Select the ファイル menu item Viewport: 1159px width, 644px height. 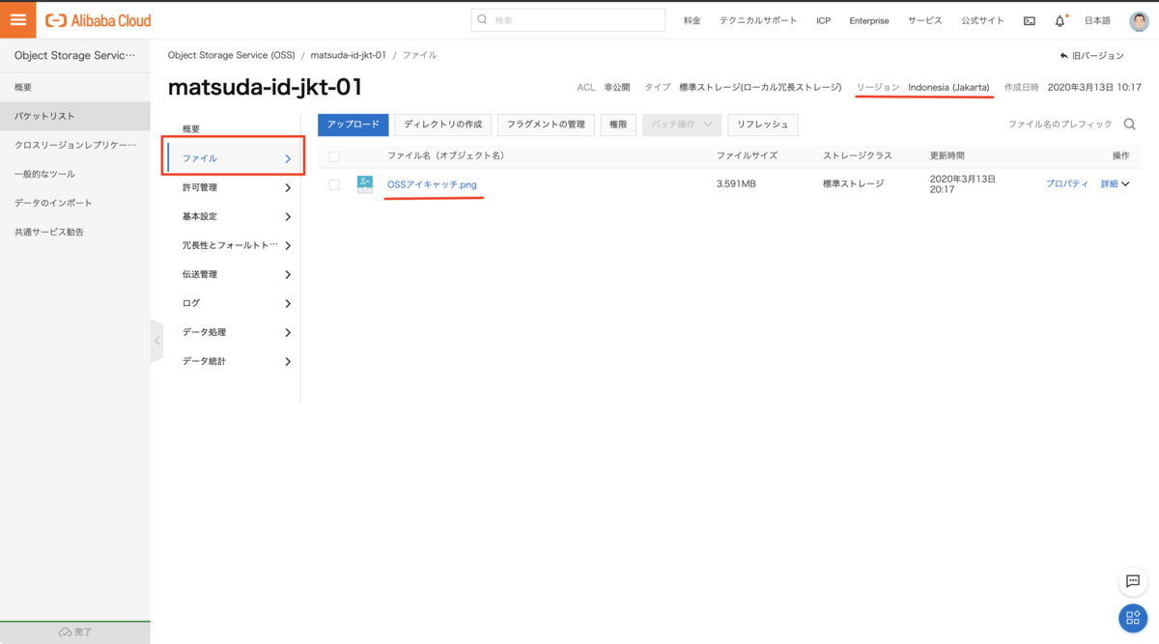236,158
